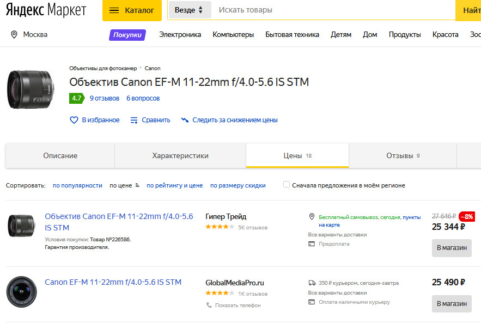Open Гипер Трейд offer title link
The image size is (481, 325).
[x=119, y=222]
